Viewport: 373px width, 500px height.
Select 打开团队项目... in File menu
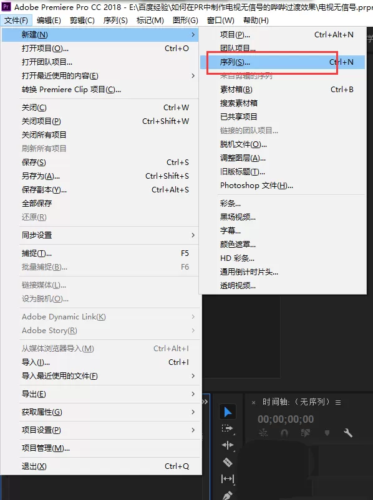(100, 62)
